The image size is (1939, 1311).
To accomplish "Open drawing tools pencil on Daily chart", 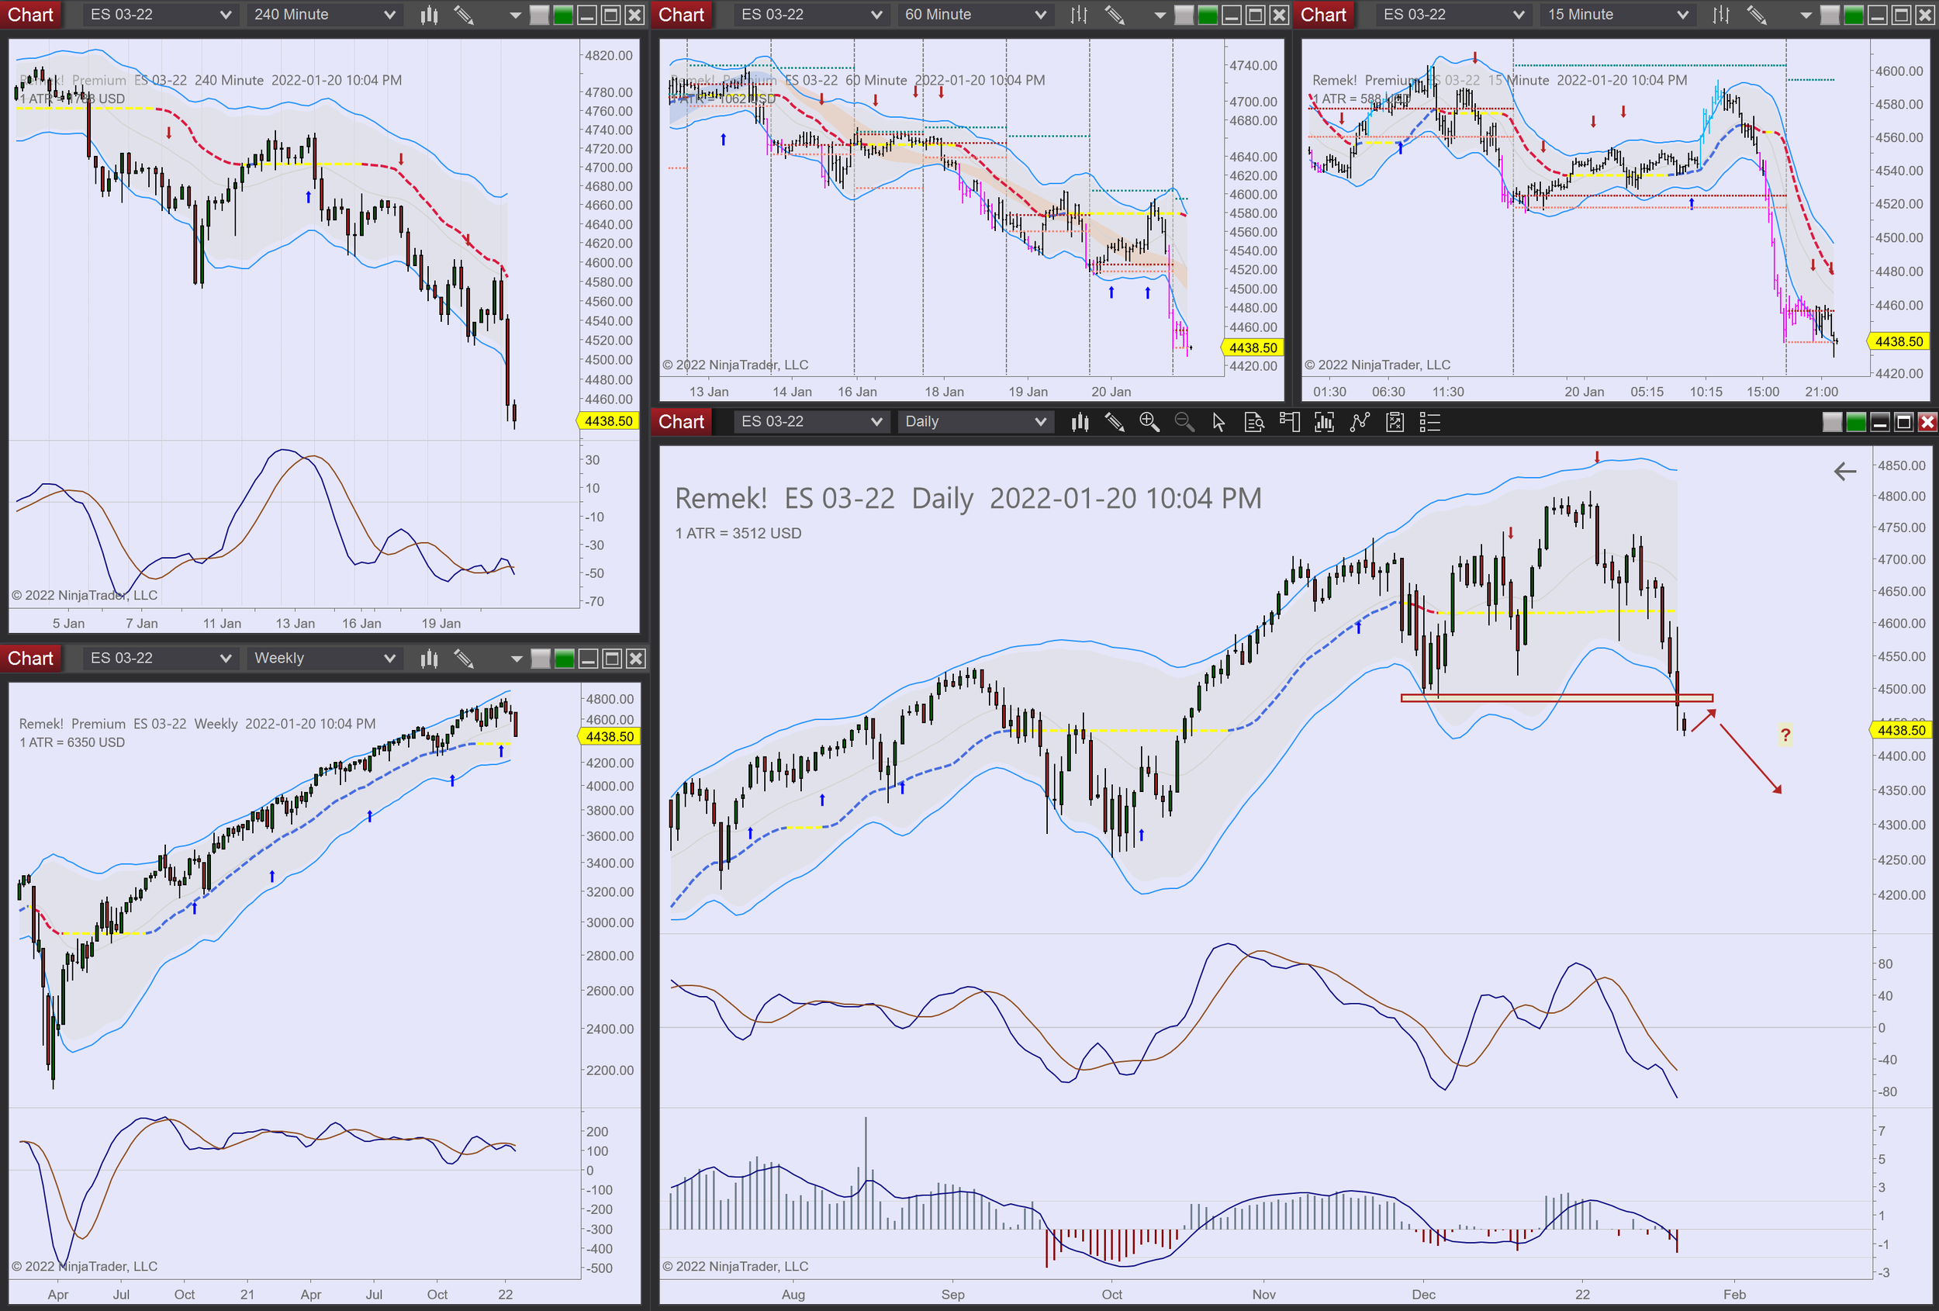I will click(1115, 422).
